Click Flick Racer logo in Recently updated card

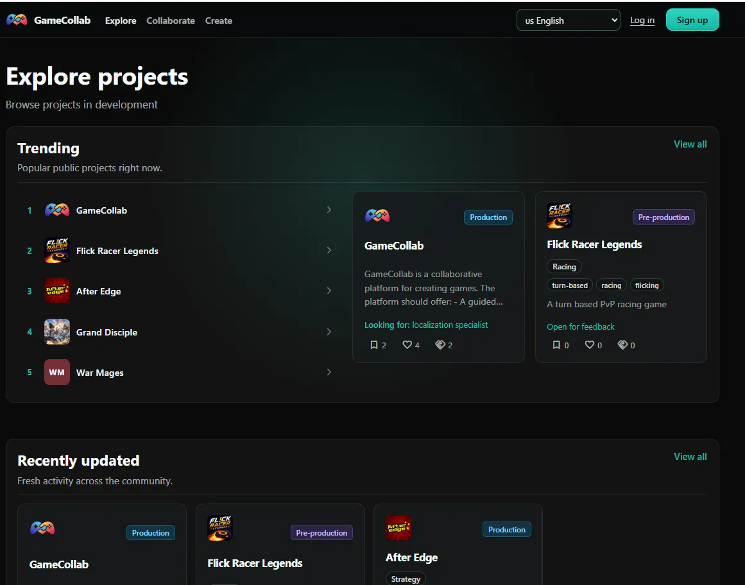point(220,528)
